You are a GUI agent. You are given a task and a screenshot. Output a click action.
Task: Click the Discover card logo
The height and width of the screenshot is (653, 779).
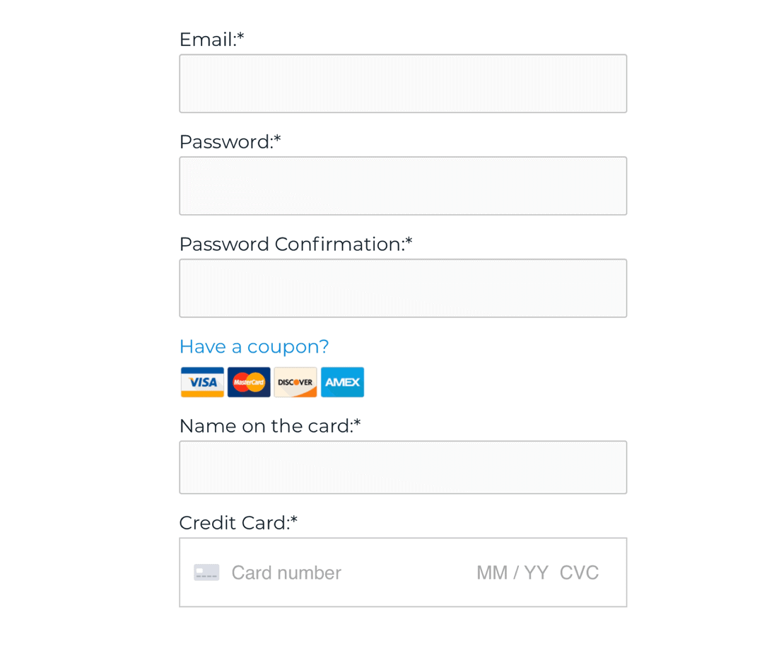pyautogui.click(x=295, y=382)
